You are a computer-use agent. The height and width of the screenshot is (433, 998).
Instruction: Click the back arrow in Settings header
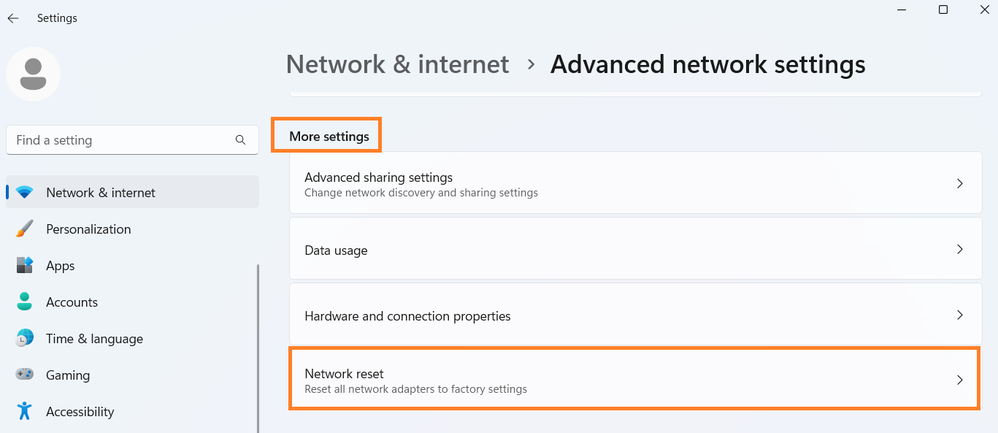coord(13,18)
